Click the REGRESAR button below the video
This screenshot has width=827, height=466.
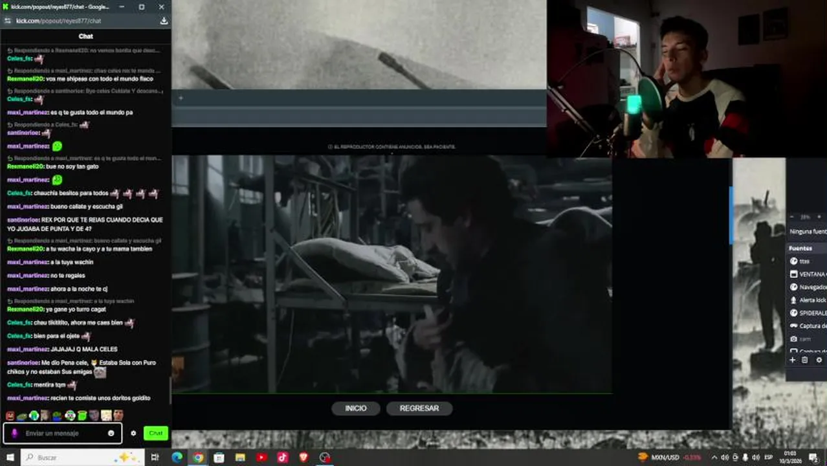(419, 408)
